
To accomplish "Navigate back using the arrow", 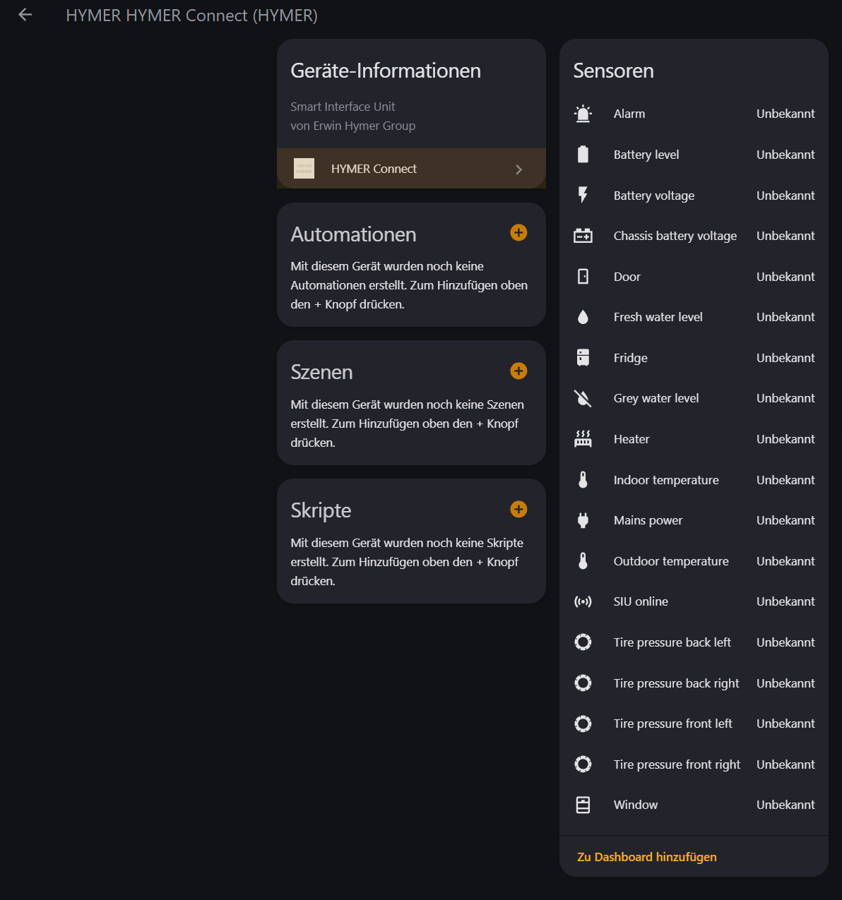I will [x=25, y=14].
